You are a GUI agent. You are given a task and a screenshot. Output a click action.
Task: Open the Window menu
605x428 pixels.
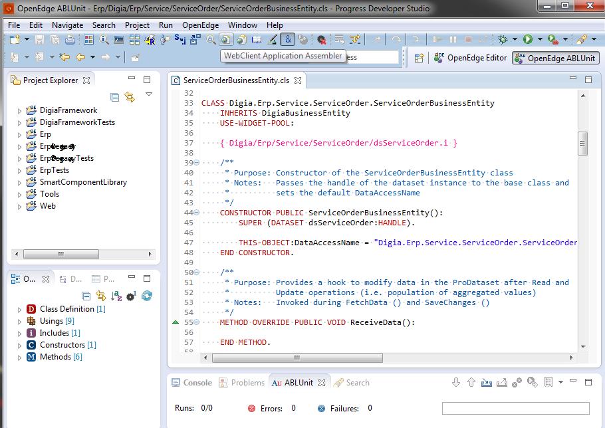coord(242,25)
